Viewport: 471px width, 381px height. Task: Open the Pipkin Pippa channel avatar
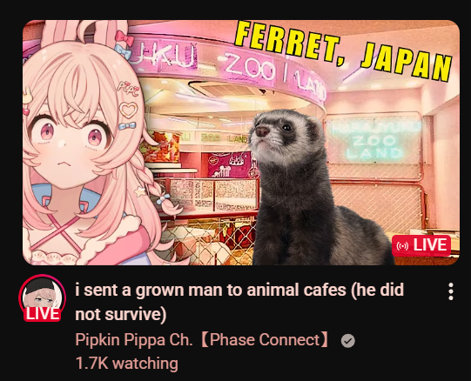42,297
